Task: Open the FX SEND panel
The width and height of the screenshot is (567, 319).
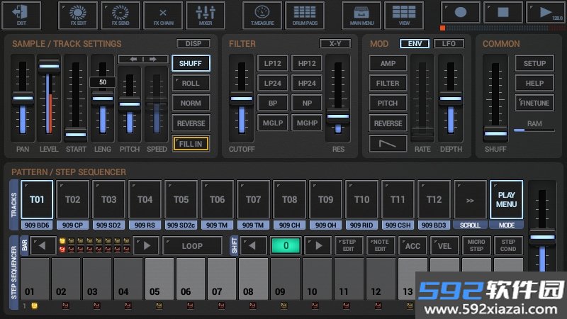Action: (120, 15)
